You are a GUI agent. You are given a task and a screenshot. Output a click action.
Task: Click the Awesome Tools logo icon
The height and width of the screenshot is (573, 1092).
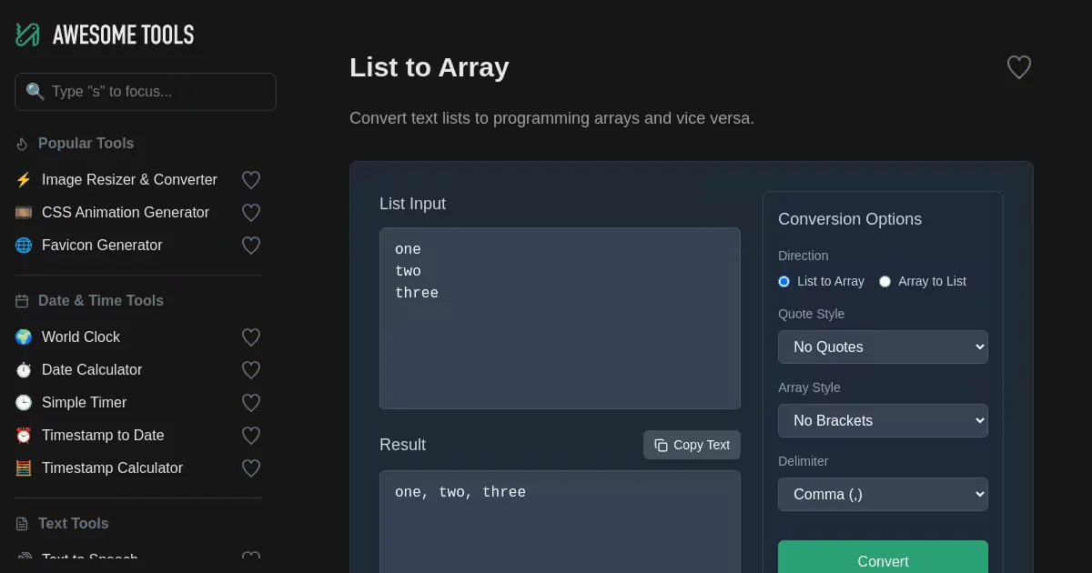tap(27, 35)
